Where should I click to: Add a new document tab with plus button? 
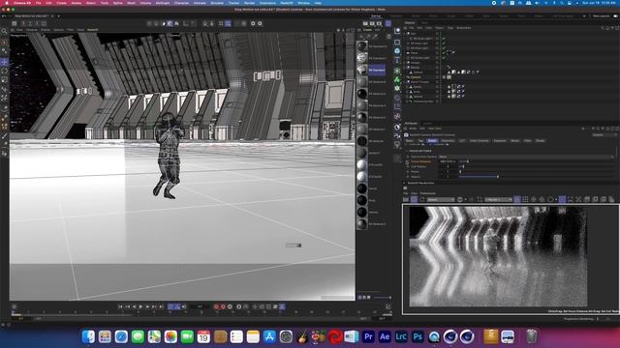(58, 16)
